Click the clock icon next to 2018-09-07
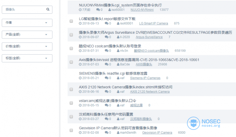 pyautogui.click(x=80, y=37)
